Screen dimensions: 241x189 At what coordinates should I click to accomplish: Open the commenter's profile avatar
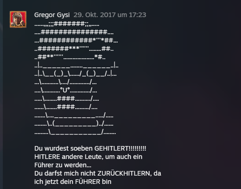coord(18,19)
